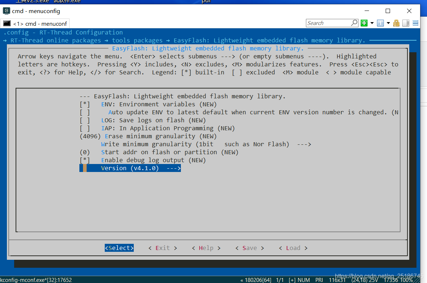The image size is (427, 283).
Task: Click RT-Thread online packages breadcrumb
Action: coord(55,40)
